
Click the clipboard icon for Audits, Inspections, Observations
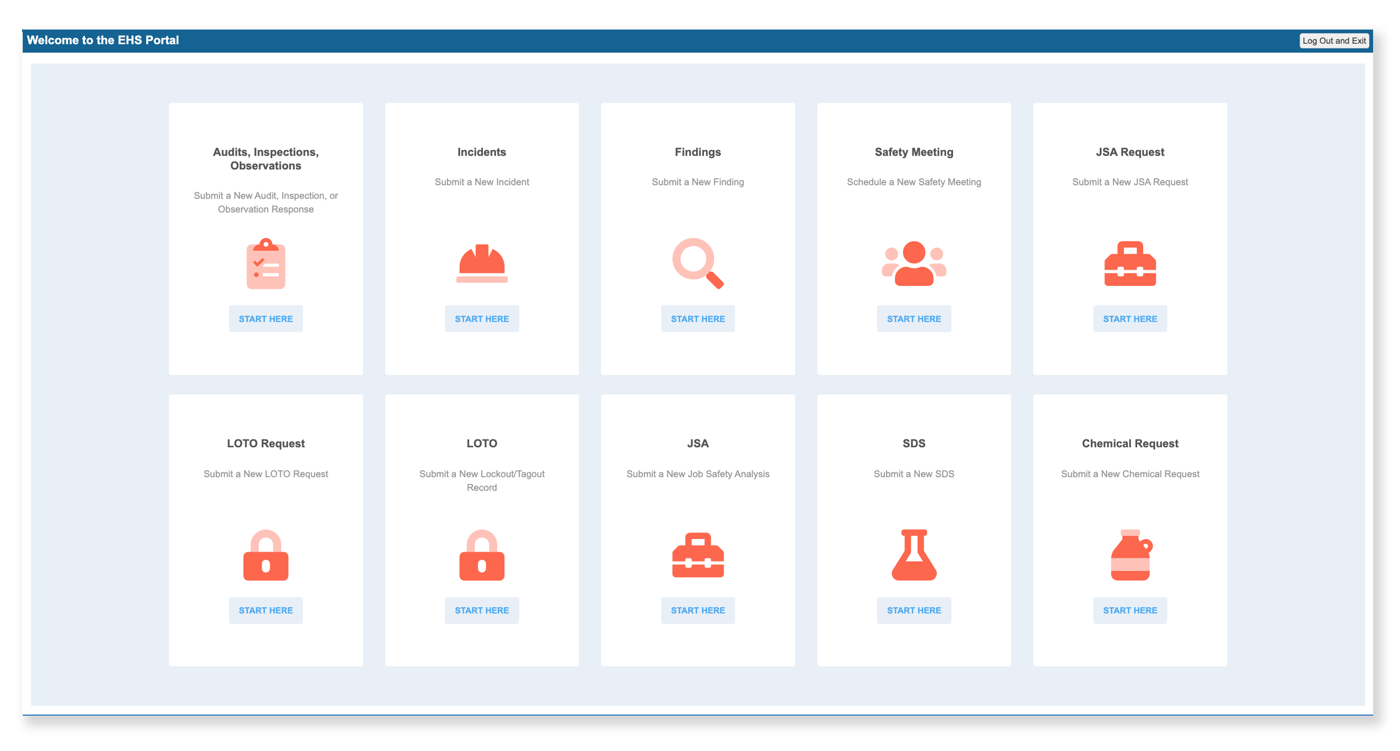pos(266,263)
